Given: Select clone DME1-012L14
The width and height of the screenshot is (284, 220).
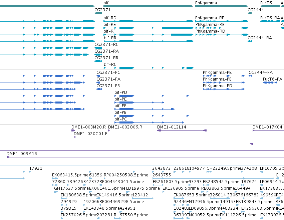Looking at the screenshot, I should [182, 130].
